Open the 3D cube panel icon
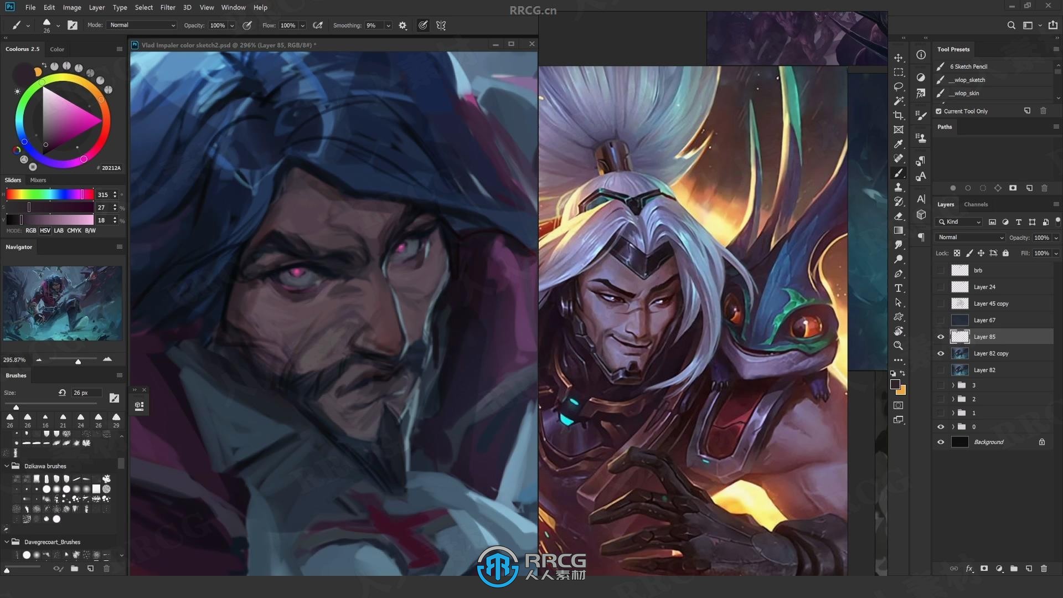 click(921, 215)
